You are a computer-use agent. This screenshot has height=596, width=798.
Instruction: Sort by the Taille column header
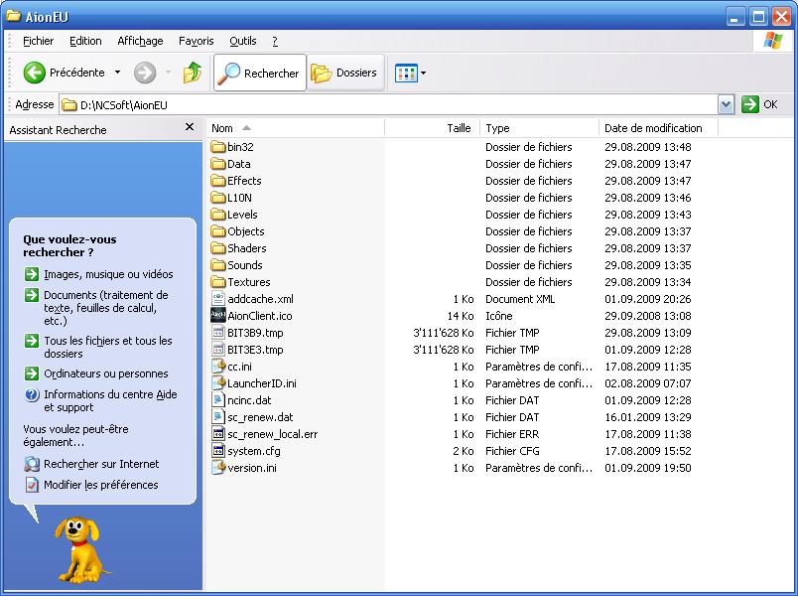432,128
